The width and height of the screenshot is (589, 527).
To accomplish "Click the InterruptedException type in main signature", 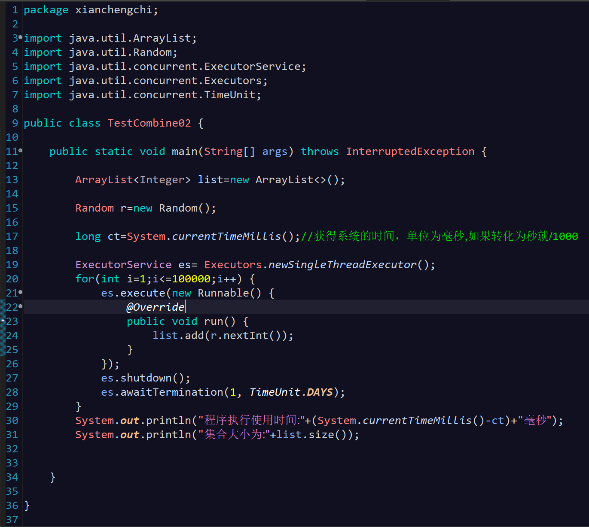I will [x=410, y=151].
